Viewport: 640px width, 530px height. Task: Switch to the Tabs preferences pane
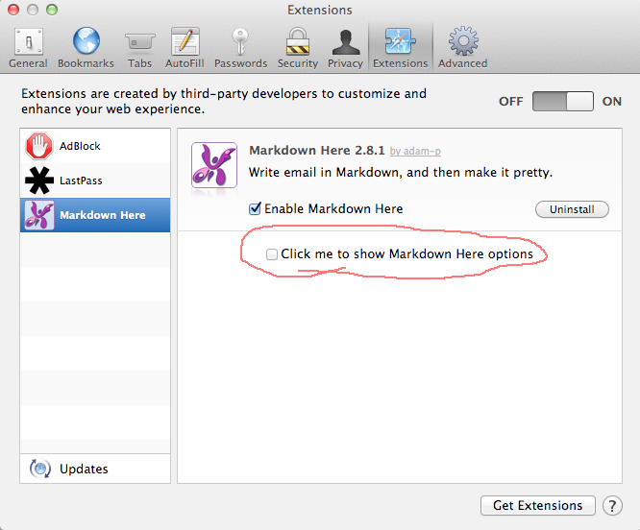139,48
